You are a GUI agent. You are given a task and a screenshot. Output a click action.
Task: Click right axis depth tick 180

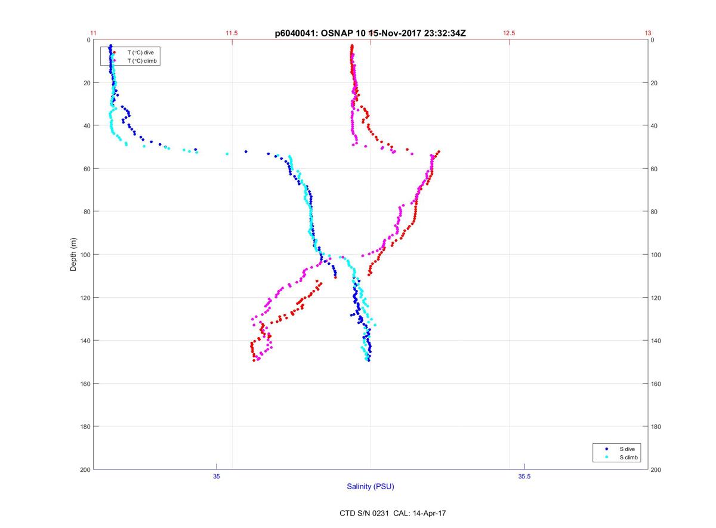[x=657, y=427]
